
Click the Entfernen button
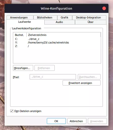click(45, 68)
